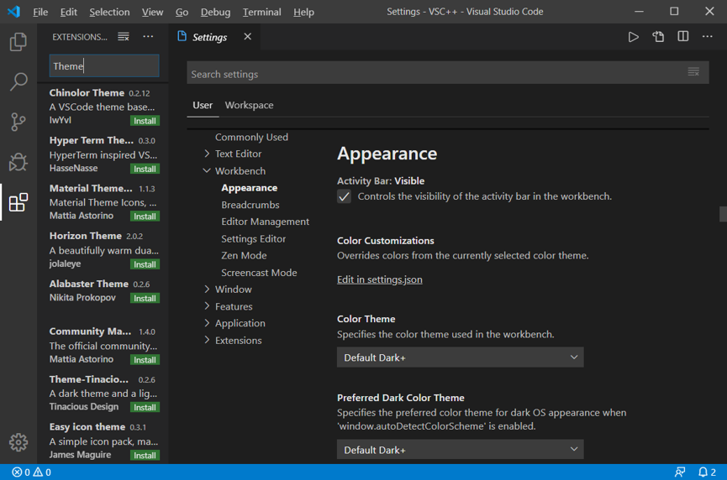This screenshot has height=480, width=727.
Task: Install the Easy icon theme extension
Action: 145,456
